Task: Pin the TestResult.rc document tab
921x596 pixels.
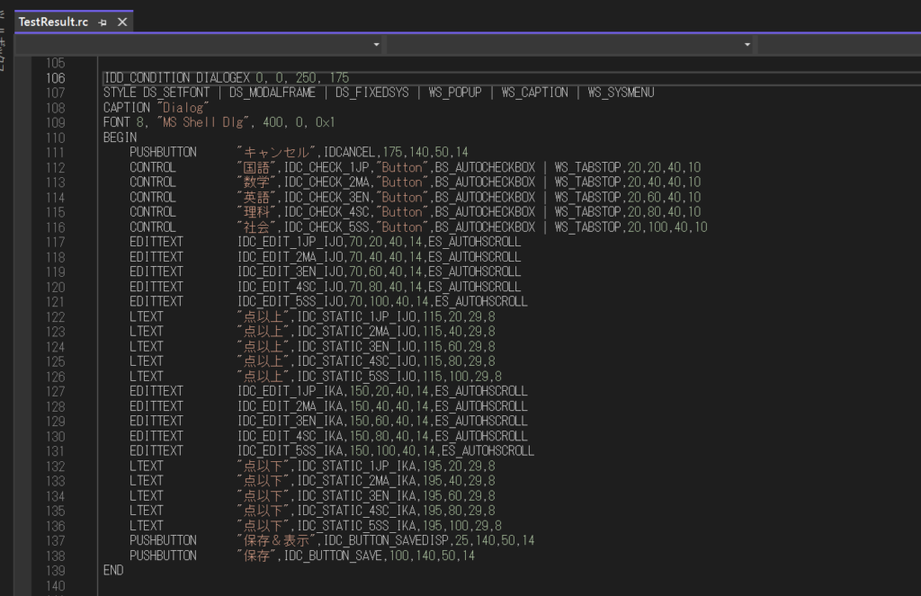Action: tap(103, 22)
